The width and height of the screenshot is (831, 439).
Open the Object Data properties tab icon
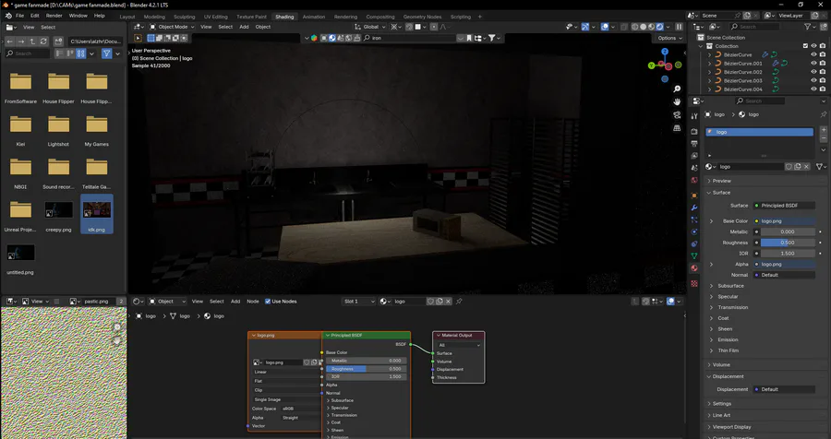click(694, 256)
